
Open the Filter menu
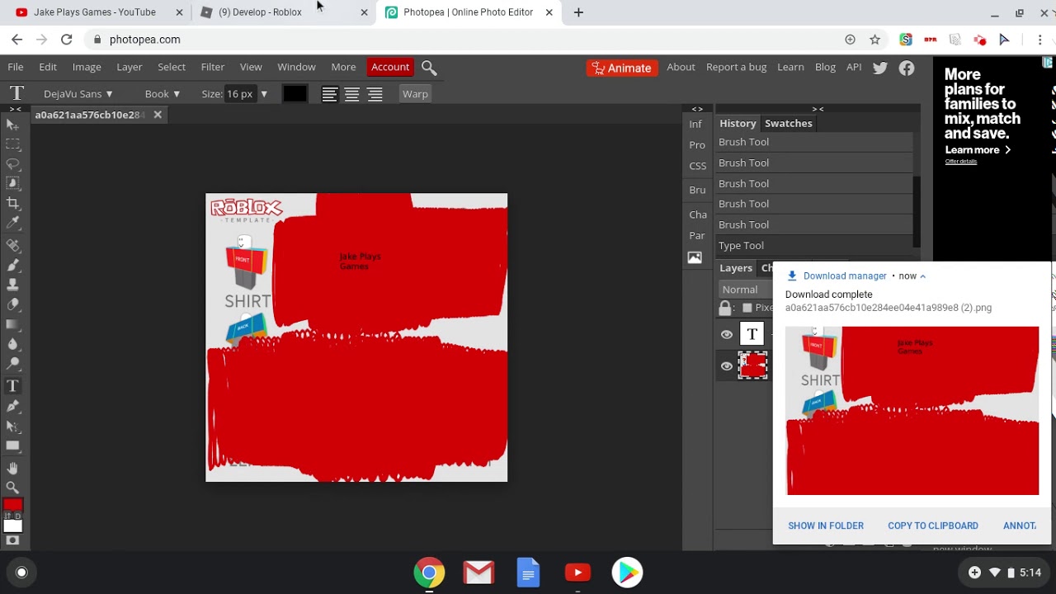[213, 67]
